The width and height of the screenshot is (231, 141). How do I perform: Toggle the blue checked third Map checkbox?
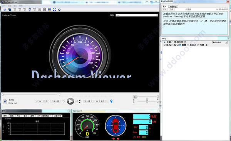click(x=180, y=45)
